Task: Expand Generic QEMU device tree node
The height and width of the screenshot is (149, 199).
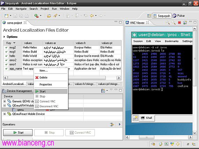Action: point(5,101)
